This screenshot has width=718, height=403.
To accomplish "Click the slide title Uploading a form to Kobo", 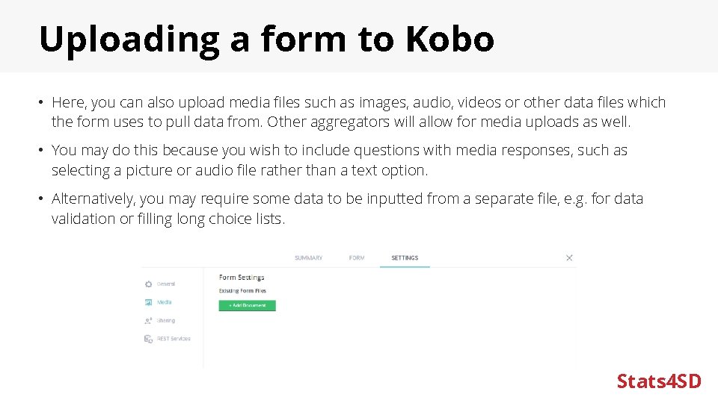I will pos(266,39).
